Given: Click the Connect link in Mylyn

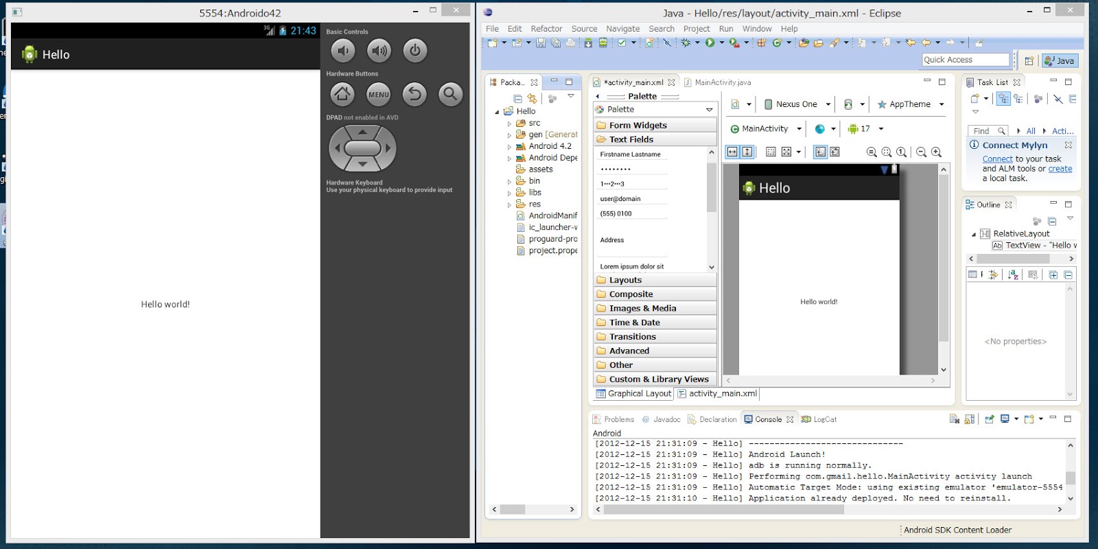Looking at the screenshot, I should tap(997, 159).
